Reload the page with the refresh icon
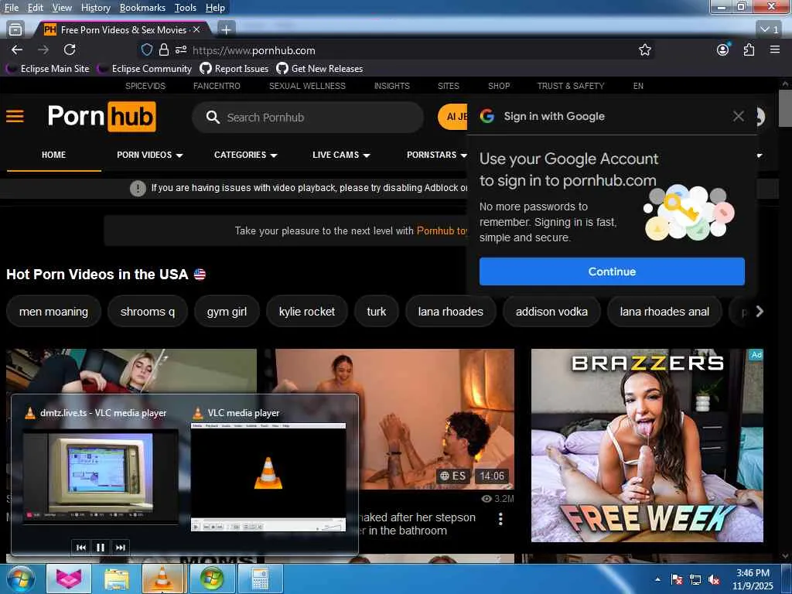 coord(70,49)
